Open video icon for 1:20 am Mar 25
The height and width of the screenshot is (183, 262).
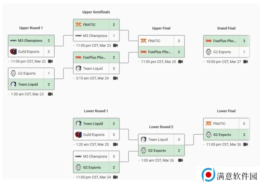point(116,144)
